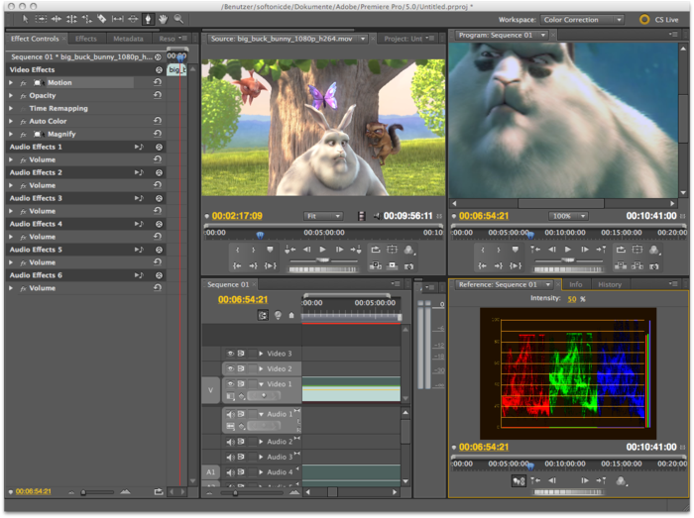Reset the Motion effect

pyautogui.click(x=158, y=83)
